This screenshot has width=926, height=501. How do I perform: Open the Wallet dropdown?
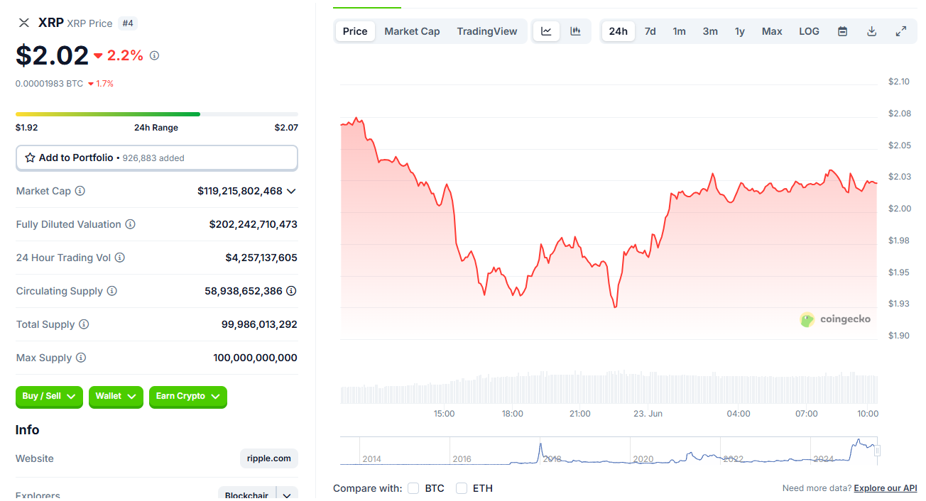[x=116, y=397]
